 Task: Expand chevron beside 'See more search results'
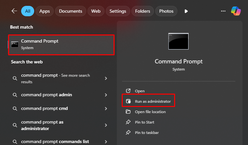[106, 78]
